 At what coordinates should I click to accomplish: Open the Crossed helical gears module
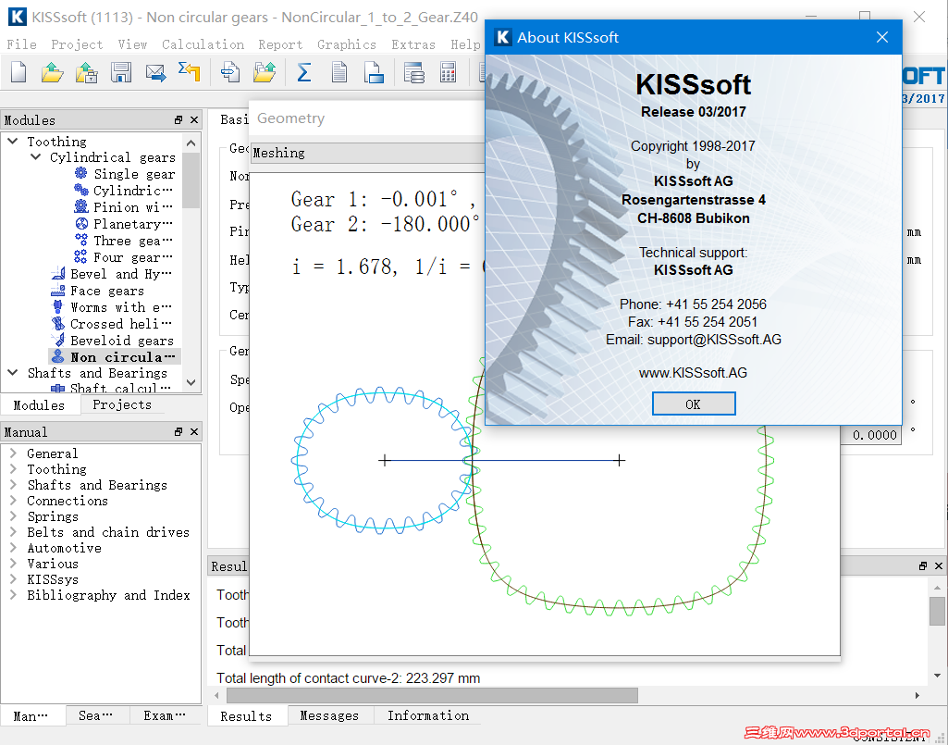pyautogui.click(x=113, y=324)
